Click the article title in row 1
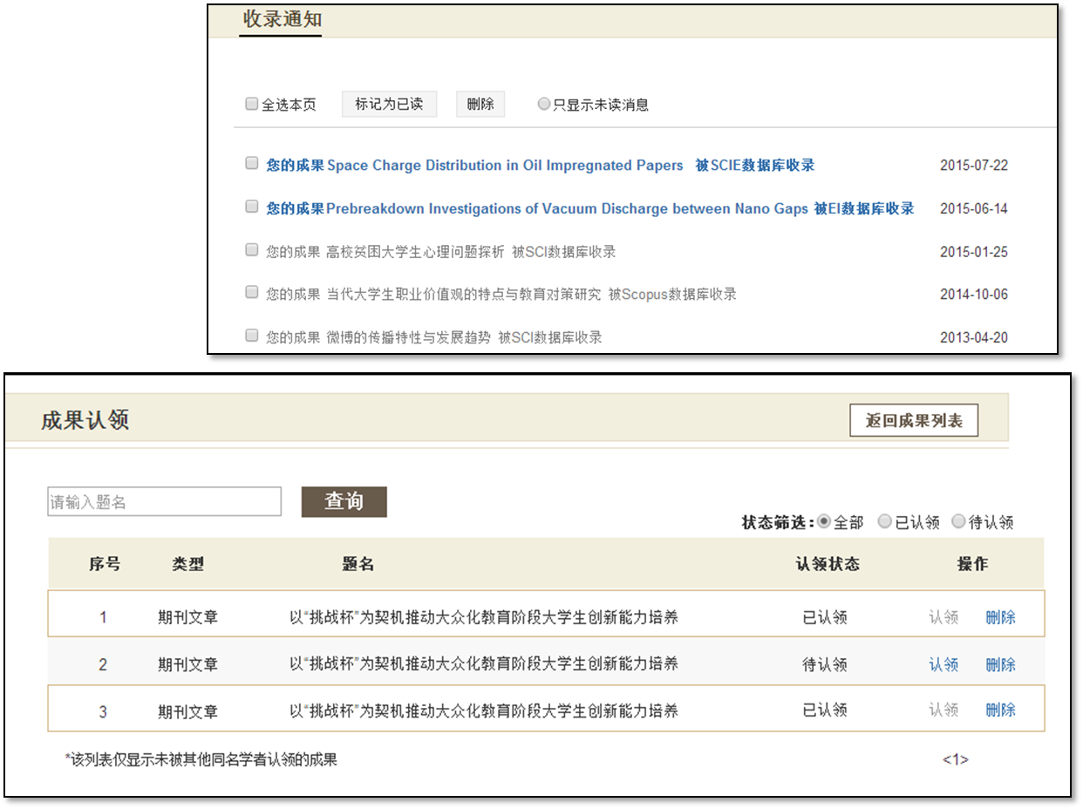This screenshot has width=1083, height=809. [x=484, y=618]
